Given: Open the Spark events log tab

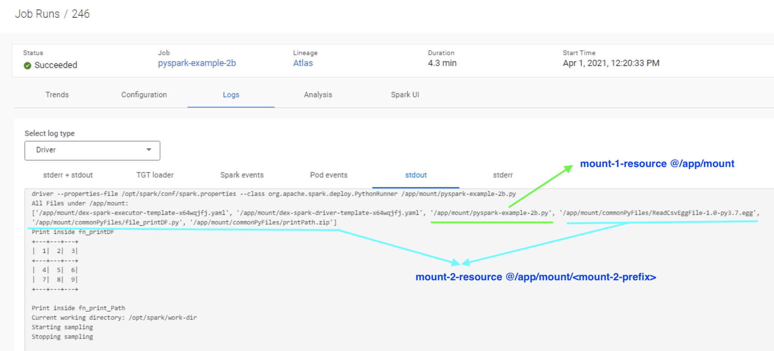Looking at the screenshot, I should (242, 175).
